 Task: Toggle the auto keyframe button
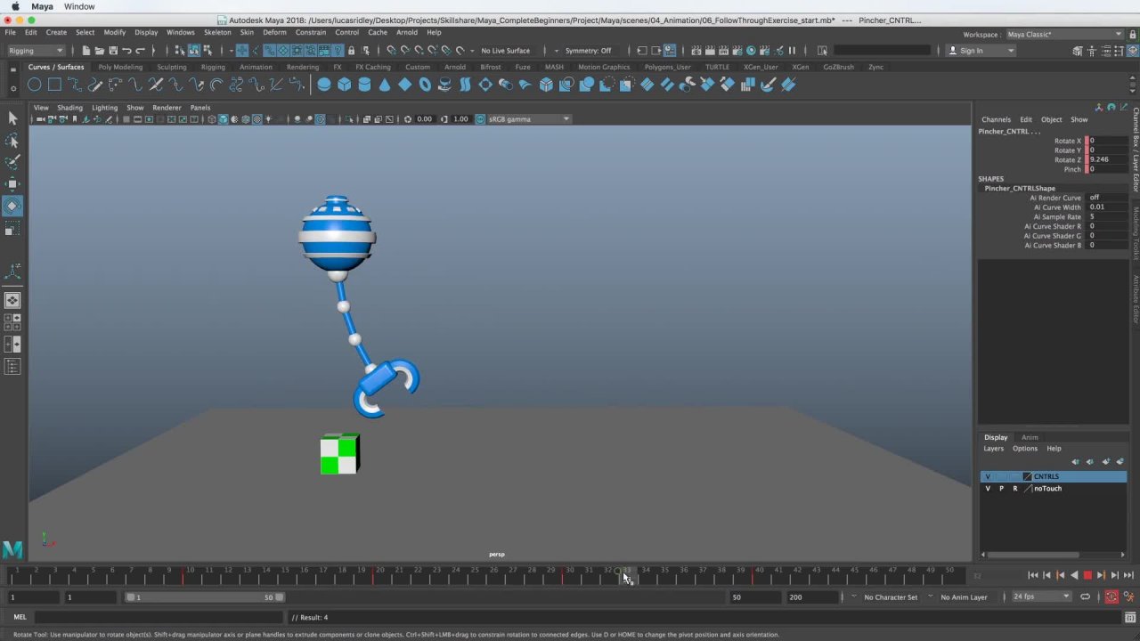(x=1111, y=597)
